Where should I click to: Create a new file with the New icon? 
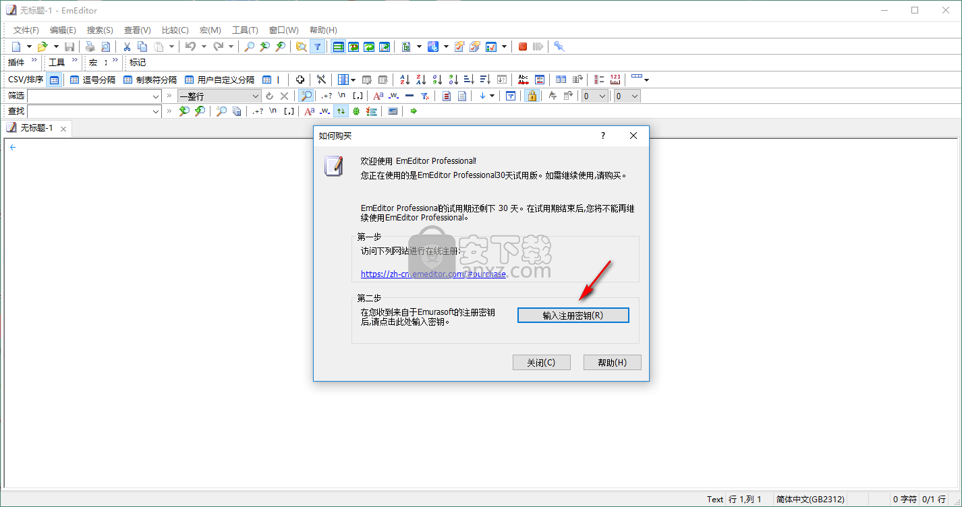[x=16, y=47]
